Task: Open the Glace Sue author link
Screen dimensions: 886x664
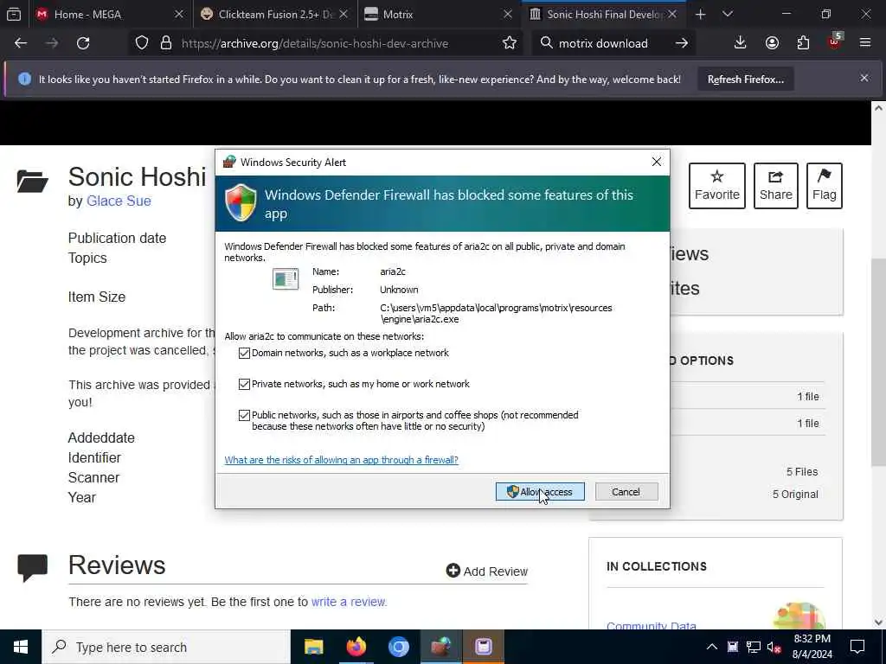Action: pos(119,201)
